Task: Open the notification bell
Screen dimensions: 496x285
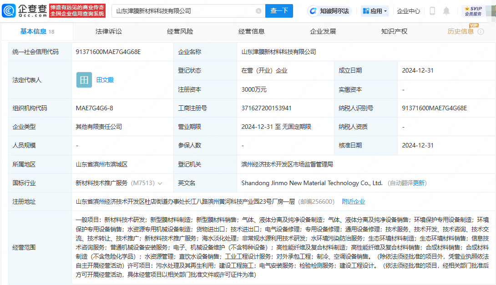Action: 446,11
